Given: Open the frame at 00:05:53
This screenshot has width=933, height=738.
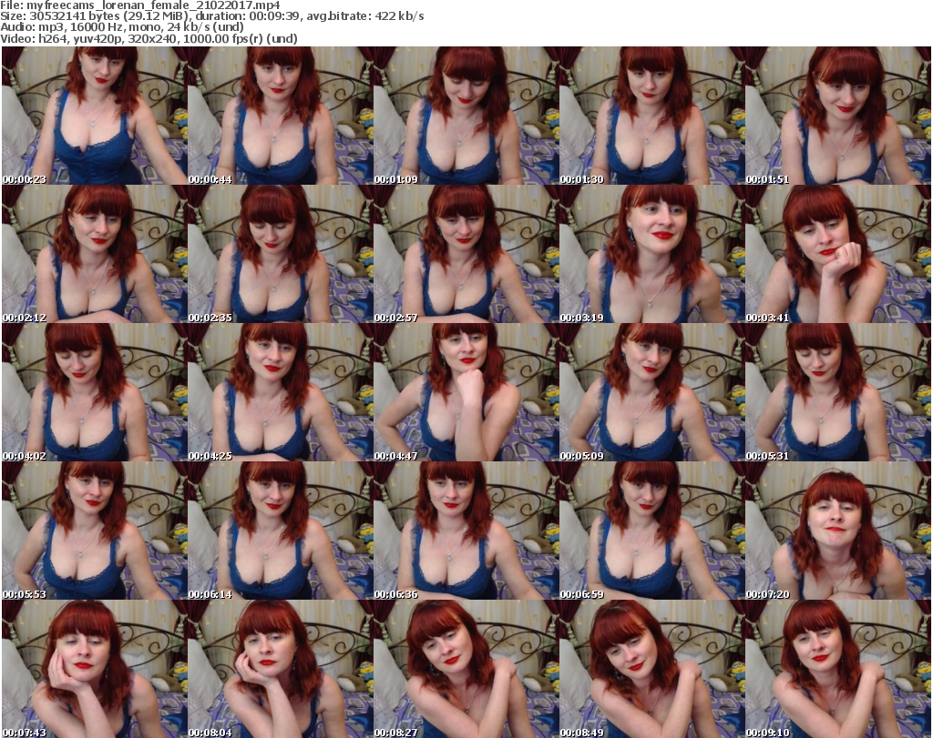Looking at the screenshot, I should (95, 531).
